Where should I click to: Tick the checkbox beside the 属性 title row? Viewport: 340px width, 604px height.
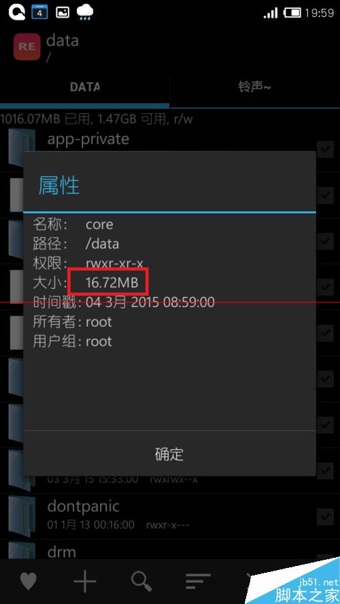[325, 195]
